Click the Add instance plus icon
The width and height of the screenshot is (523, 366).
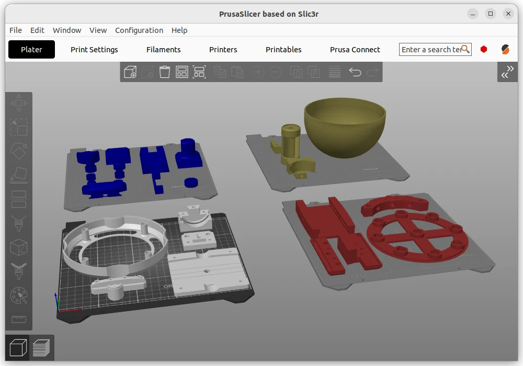pyautogui.click(x=258, y=72)
